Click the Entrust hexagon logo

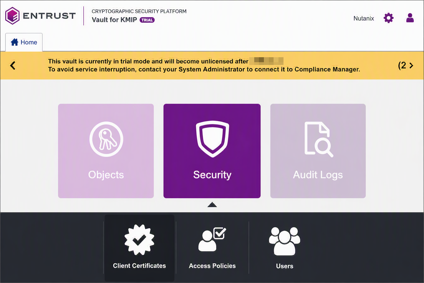coord(12,16)
